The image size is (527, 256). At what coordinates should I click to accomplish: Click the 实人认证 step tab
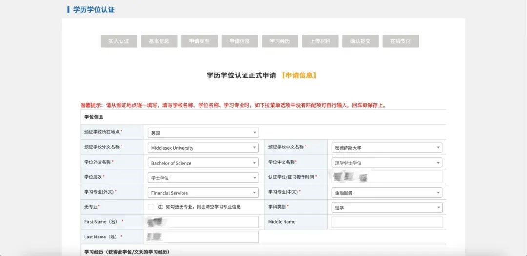tap(119, 41)
